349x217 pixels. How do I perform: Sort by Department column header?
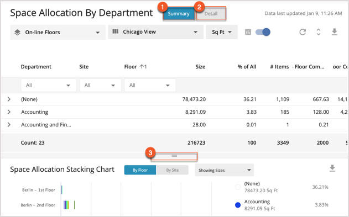click(36, 67)
